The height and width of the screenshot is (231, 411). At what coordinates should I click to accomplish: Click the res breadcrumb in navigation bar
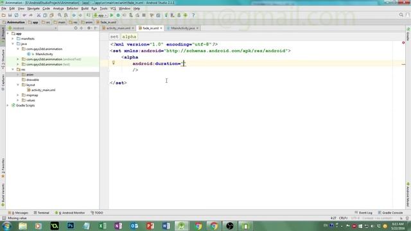coord(76,22)
